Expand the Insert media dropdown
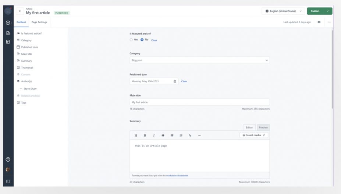The height and width of the screenshot is (194, 341). coord(254,135)
